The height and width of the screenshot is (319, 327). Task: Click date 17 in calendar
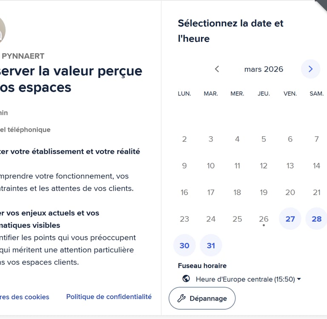click(211, 192)
